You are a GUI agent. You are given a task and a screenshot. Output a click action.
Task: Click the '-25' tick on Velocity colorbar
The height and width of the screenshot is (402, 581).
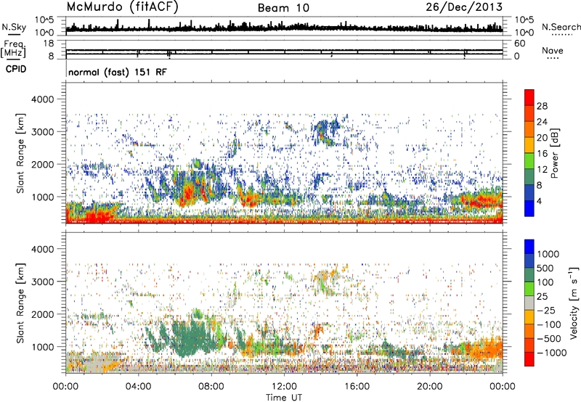coord(546,310)
